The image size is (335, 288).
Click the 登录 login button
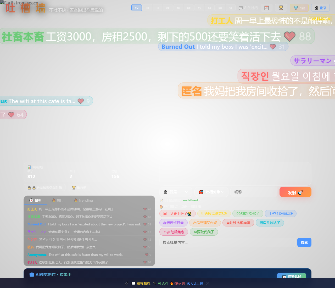(321, 8)
